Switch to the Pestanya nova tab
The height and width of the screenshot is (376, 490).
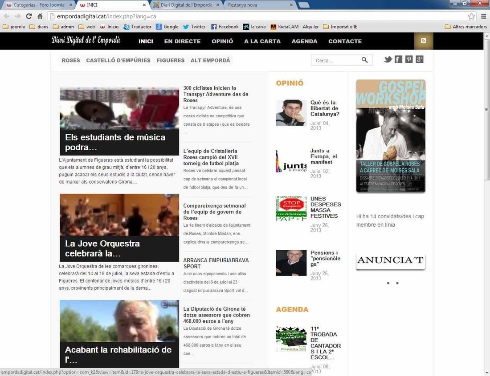(x=242, y=5)
